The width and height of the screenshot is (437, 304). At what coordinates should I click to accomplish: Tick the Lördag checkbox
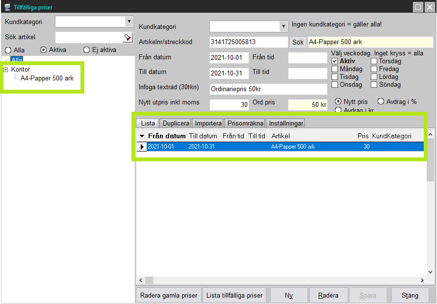tap(374, 77)
